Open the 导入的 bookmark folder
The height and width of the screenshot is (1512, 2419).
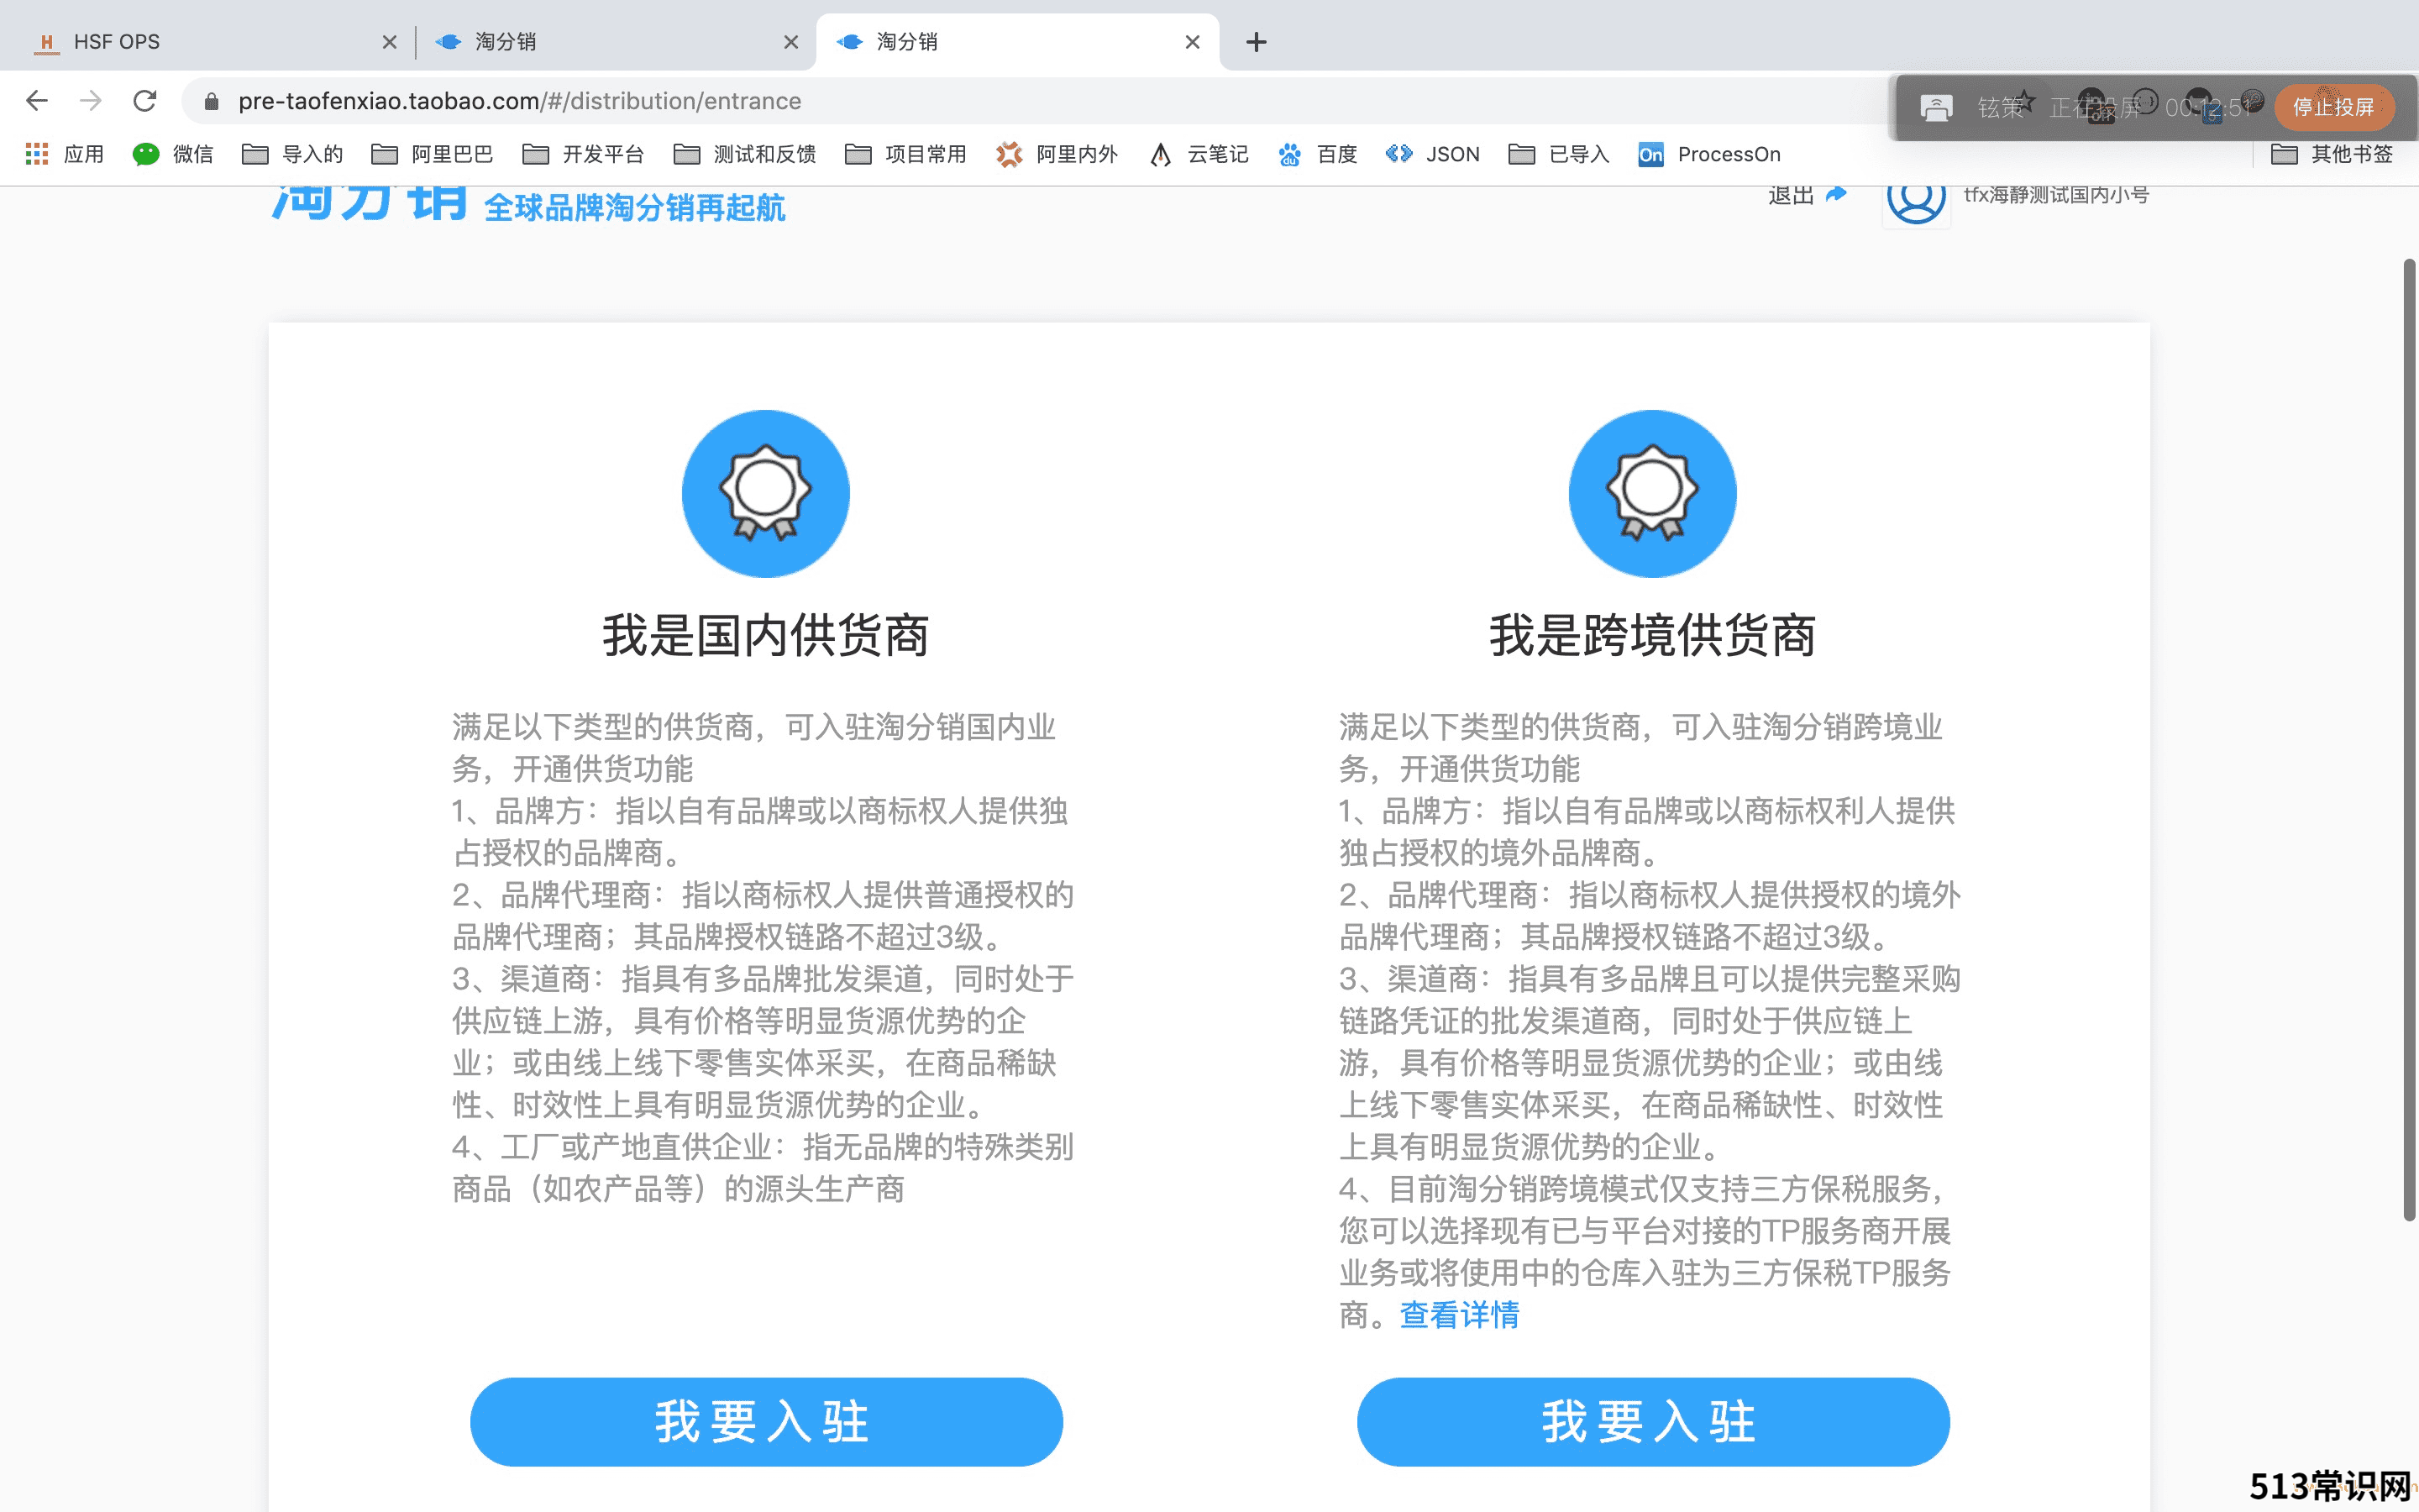pos(293,154)
